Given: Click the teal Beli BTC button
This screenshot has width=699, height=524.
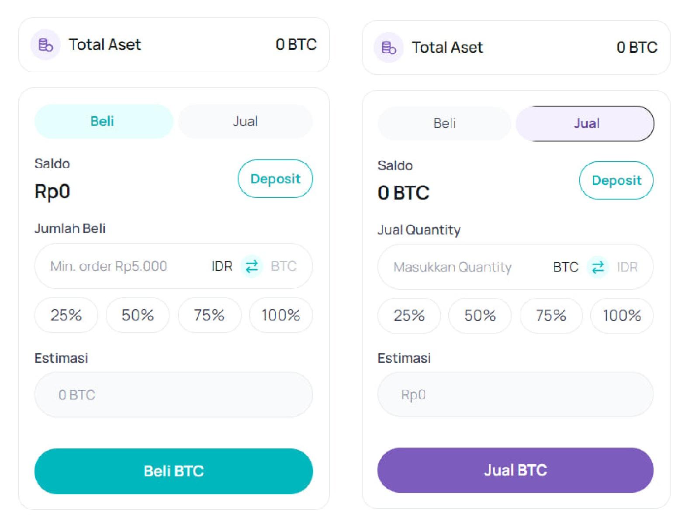Looking at the screenshot, I should coord(173,471).
